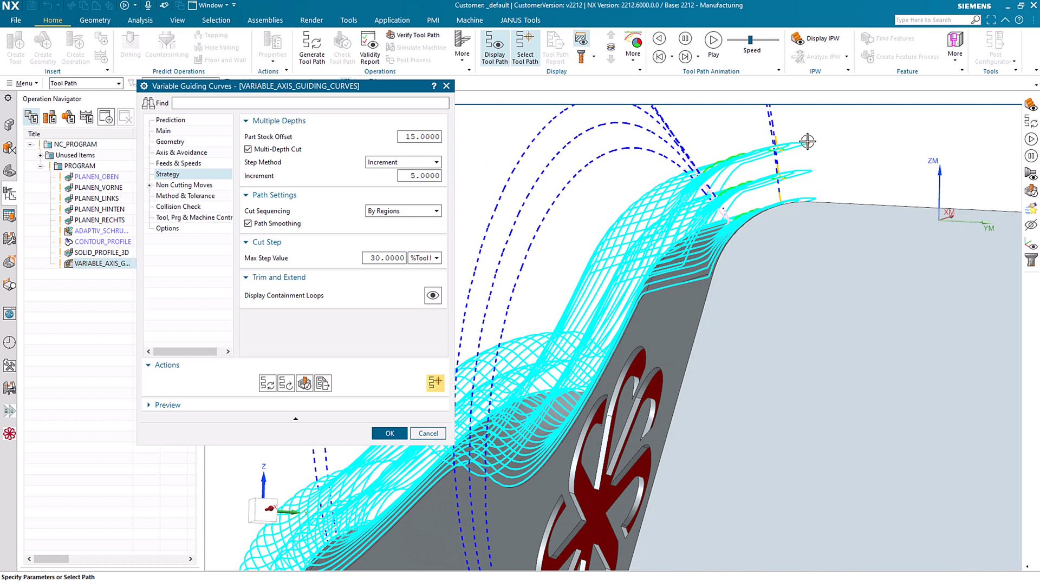Collapse the Multiple Depths section
Screen dimensions: 1040x583
point(246,121)
